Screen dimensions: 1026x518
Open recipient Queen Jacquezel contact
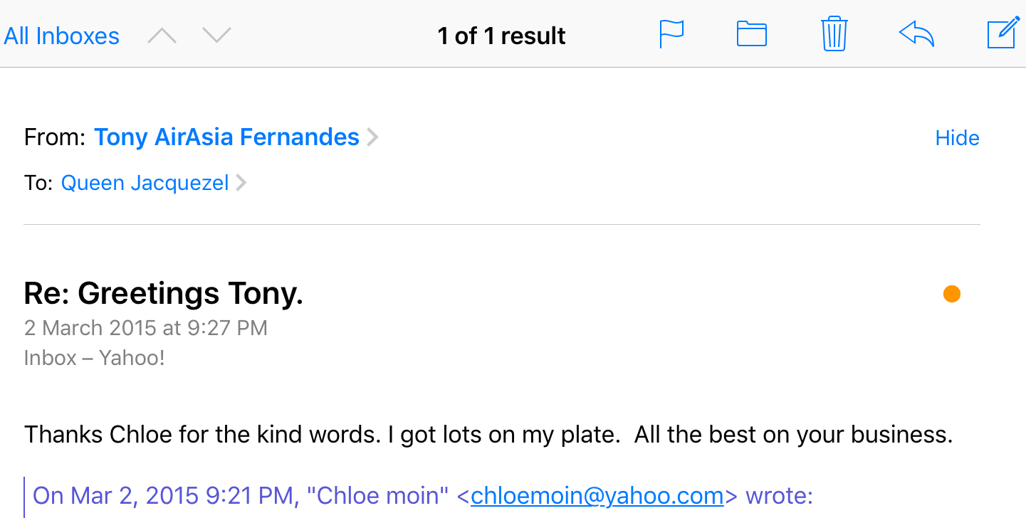click(145, 184)
